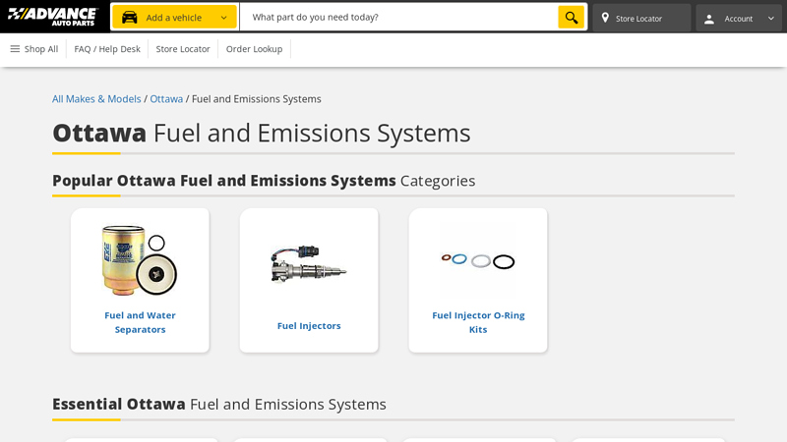Viewport: 787px width, 442px height.
Task: Click 'Fuel and Emissions Systems' breadcrumb text
Action: 257,99
